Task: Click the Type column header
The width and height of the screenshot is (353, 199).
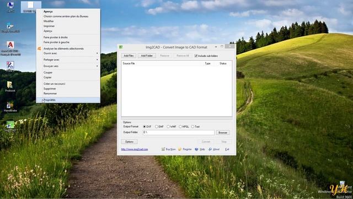Action: coord(207,64)
